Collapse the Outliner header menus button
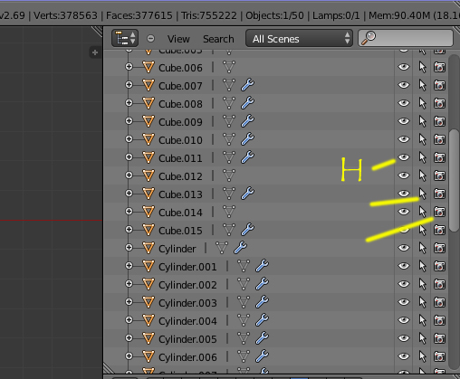Screen dimensions: 460x379 150,39
